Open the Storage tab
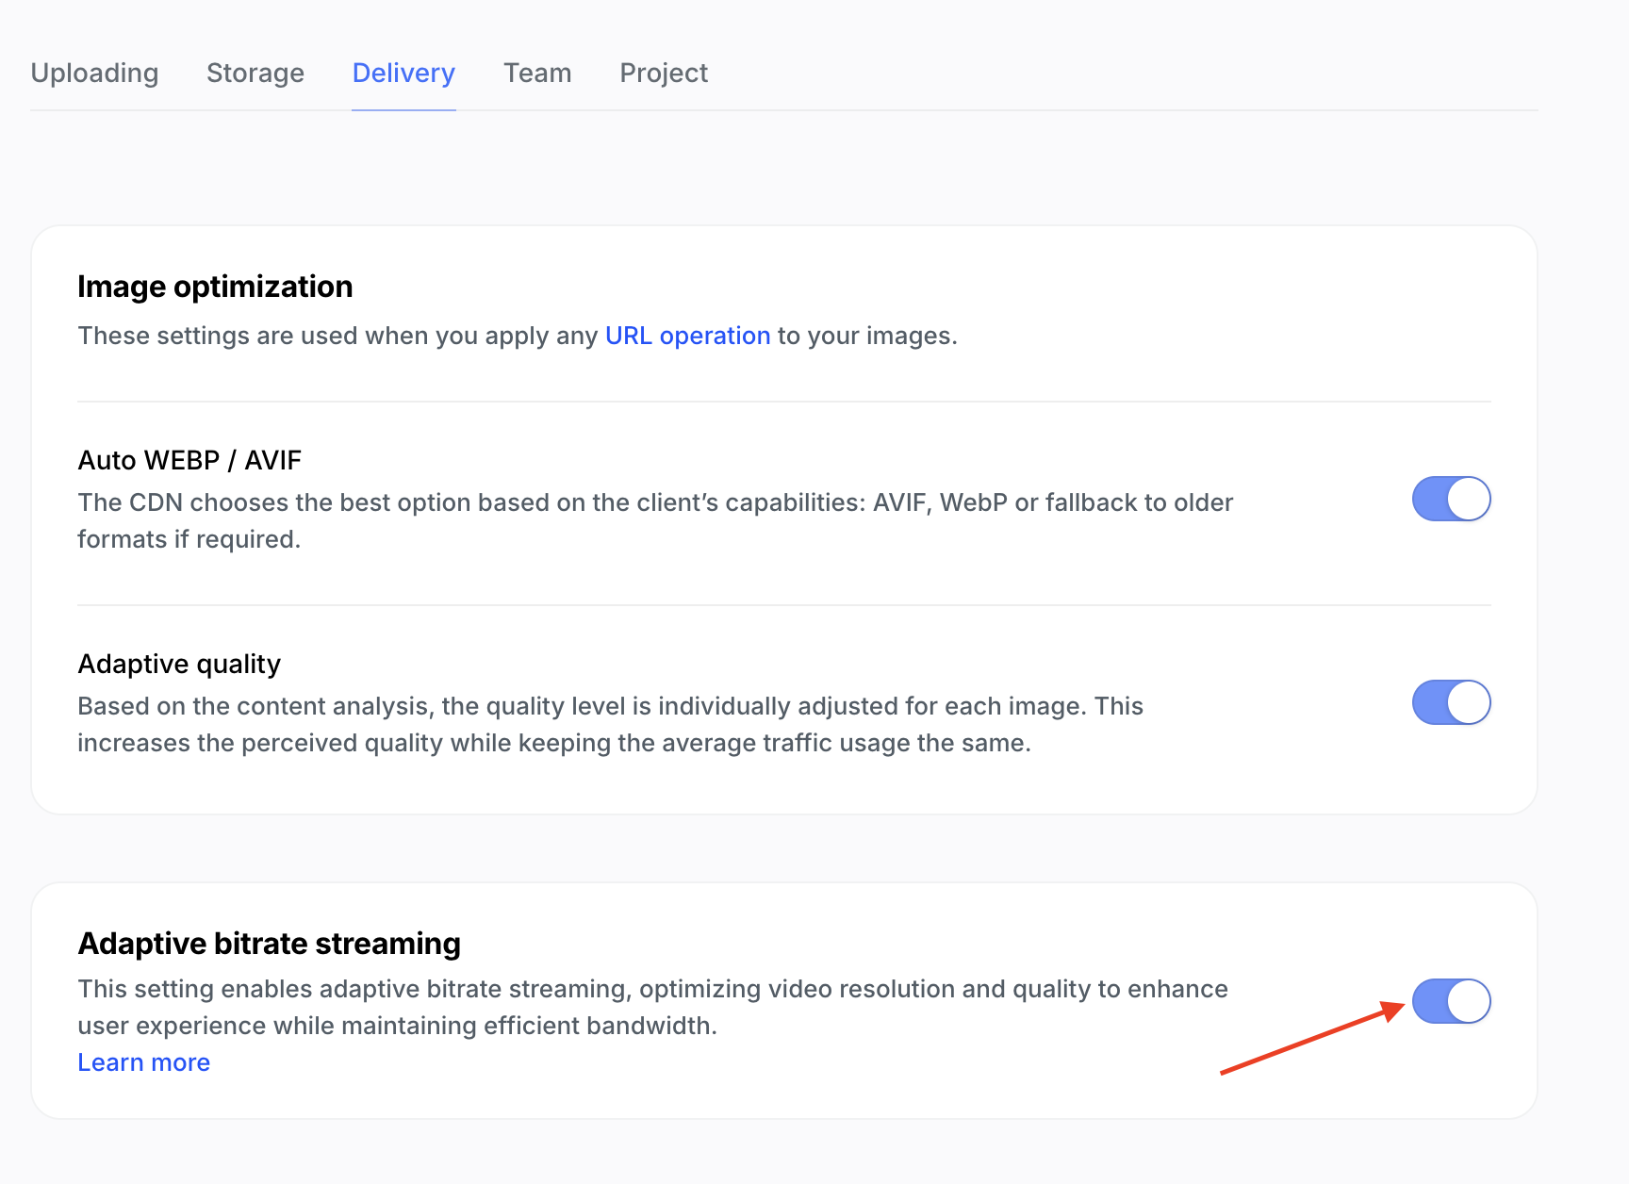 255,73
